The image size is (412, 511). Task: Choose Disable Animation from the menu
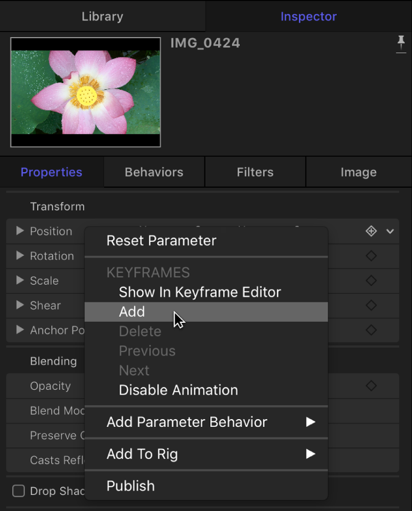tap(178, 390)
